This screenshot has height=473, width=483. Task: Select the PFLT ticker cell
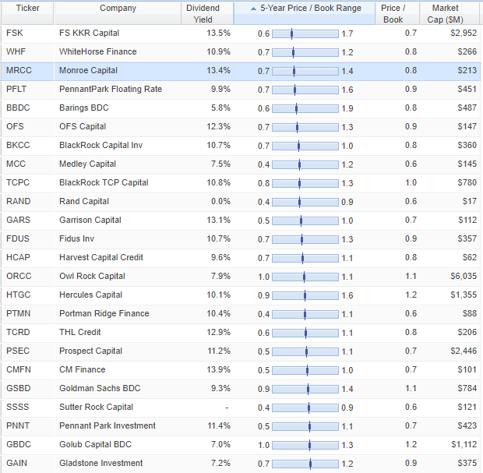27,89
